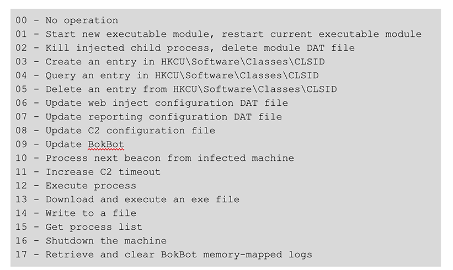Click the "Shutdown the machine" line
Screen dimensions: 453x270
pos(91,241)
